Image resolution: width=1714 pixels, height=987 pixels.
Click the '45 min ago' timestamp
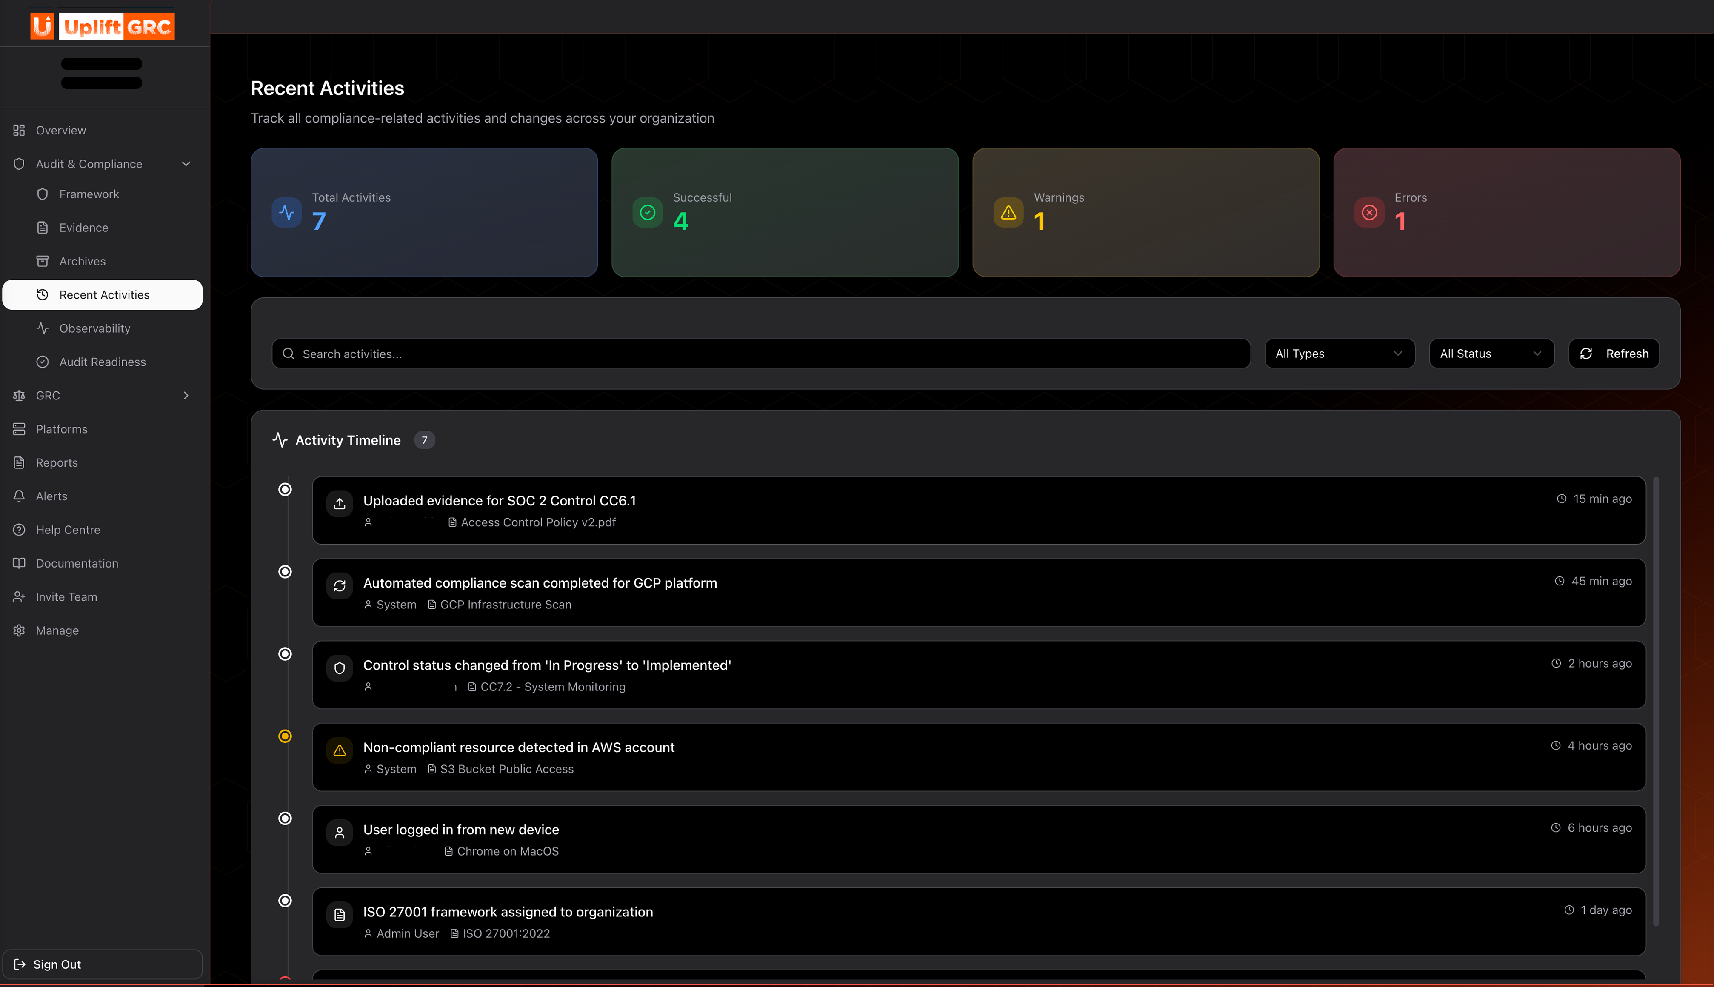tap(1602, 581)
